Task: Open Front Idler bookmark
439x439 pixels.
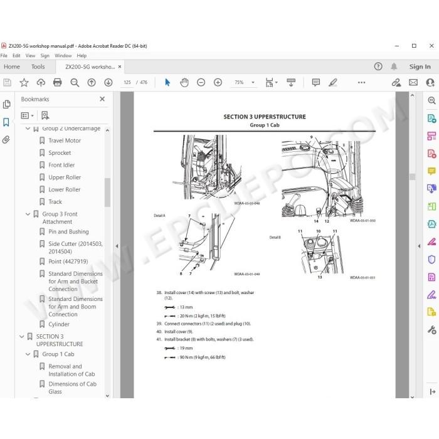Action: 61,165
